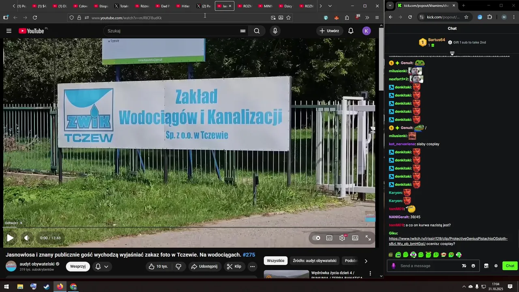
Task: Show next filter chips arrow
Action: click(x=366, y=261)
